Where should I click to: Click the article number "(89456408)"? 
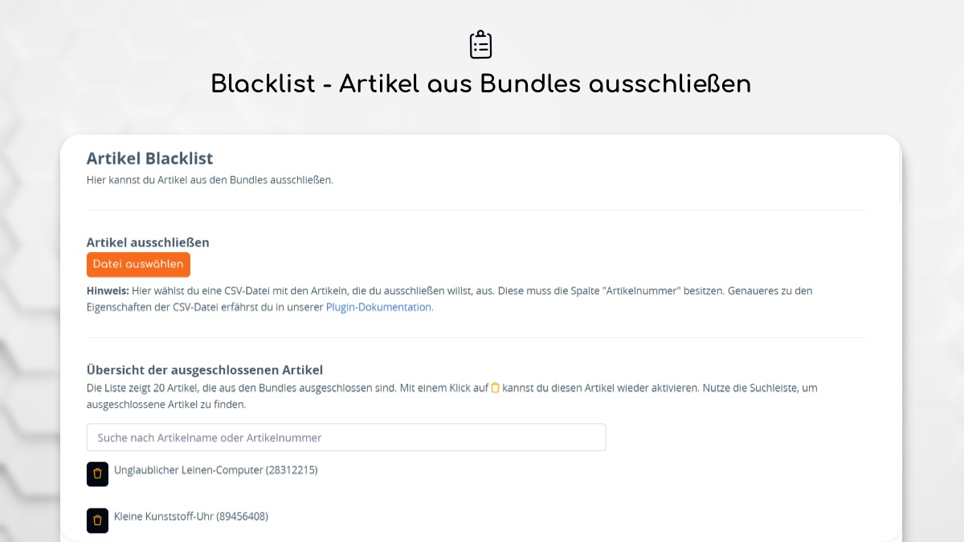coord(244,516)
